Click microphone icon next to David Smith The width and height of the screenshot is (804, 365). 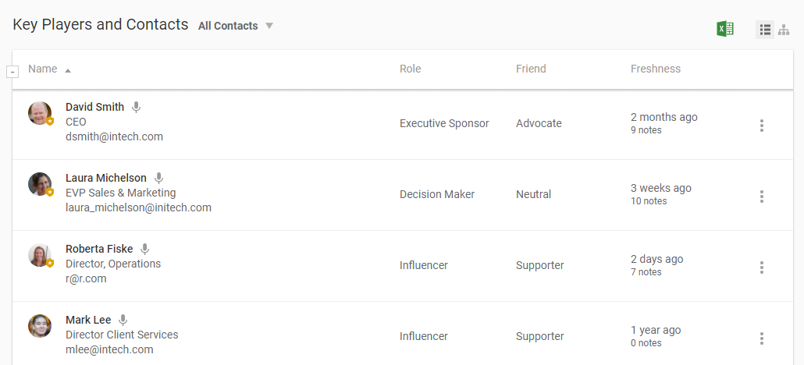click(x=136, y=107)
